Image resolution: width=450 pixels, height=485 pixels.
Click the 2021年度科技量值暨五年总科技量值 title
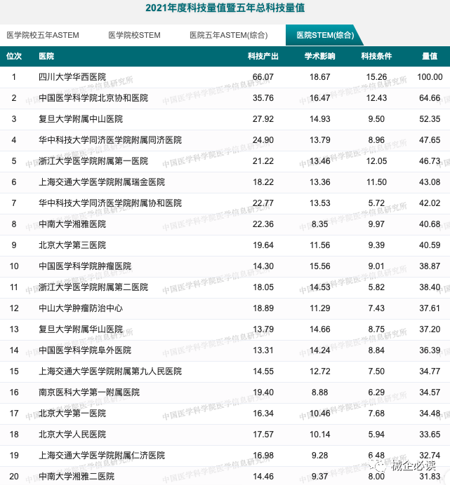[x=225, y=8]
